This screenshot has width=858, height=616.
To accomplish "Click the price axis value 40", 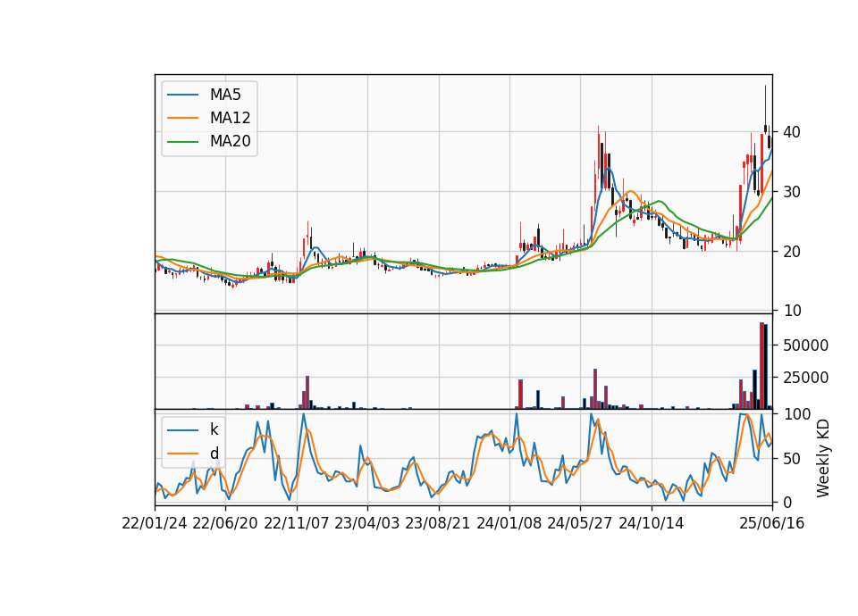I will 792,132.
